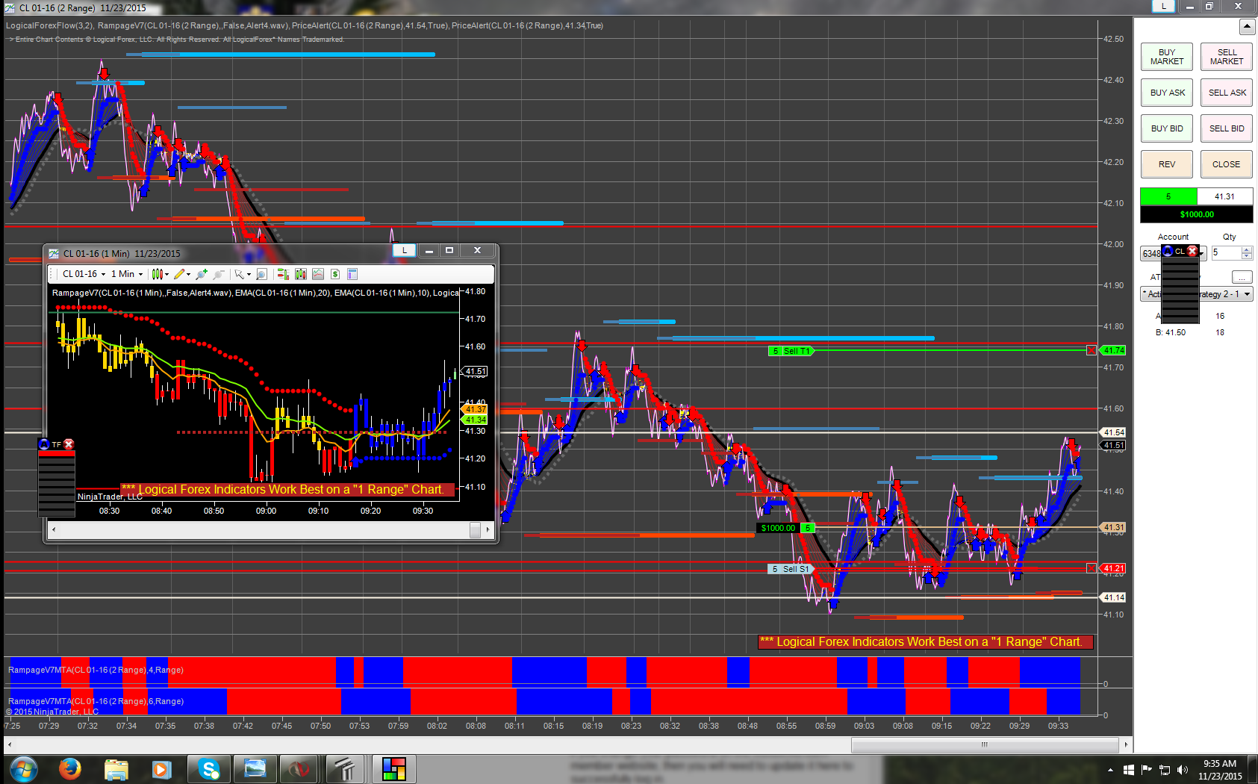1258x784 pixels.
Task: Open the picture viewer app in taskbar
Action: (x=255, y=768)
